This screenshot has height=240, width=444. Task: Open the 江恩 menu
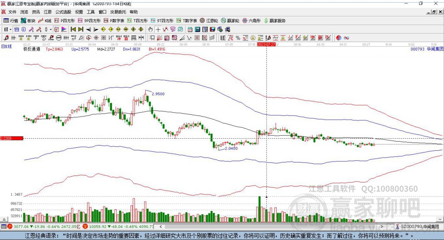coord(48,12)
